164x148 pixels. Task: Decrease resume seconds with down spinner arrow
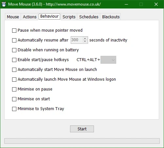pos(85,41)
